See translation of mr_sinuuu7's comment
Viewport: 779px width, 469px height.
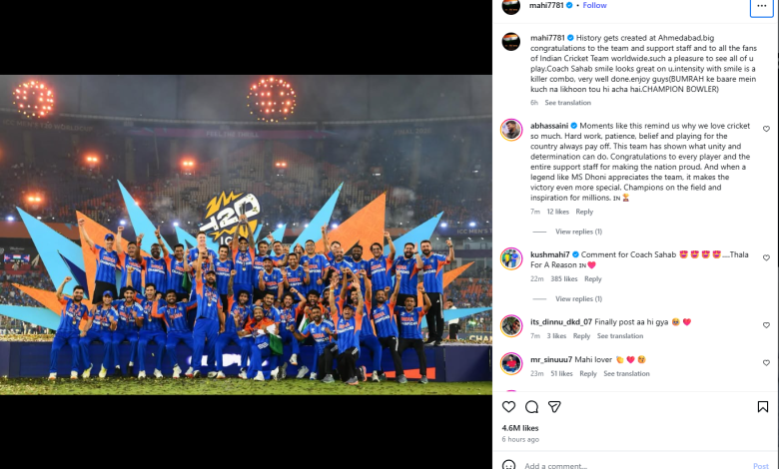pos(626,374)
